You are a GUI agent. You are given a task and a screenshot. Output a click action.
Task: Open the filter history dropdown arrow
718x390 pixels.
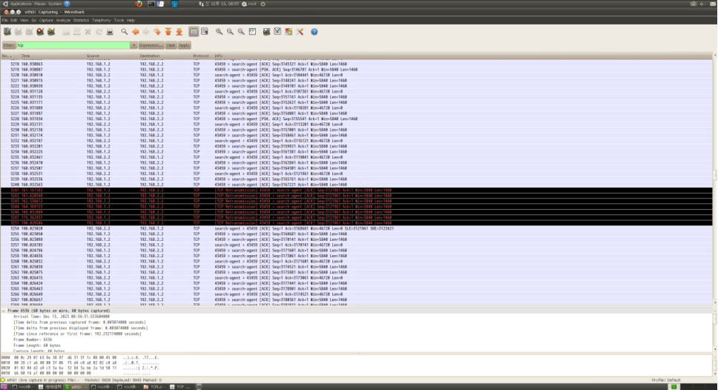coord(134,45)
